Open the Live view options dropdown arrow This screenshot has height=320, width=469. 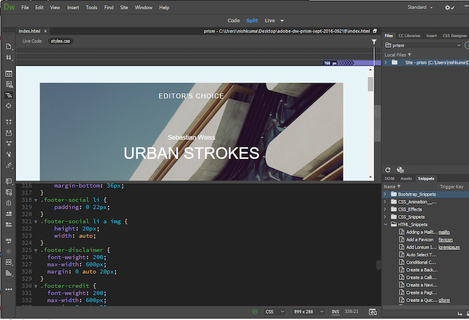point(282,21)
